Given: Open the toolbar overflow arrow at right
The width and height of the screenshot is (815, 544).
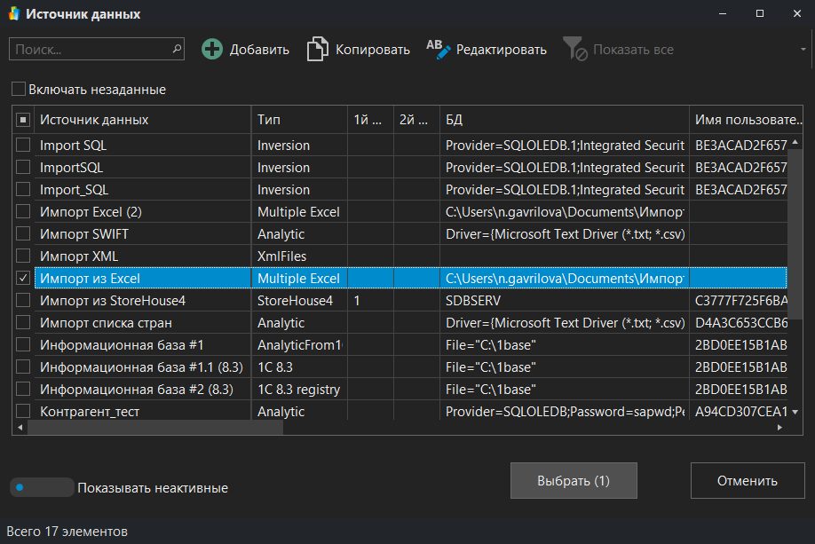Looking at the screenshot, I should tap(803, 50).
